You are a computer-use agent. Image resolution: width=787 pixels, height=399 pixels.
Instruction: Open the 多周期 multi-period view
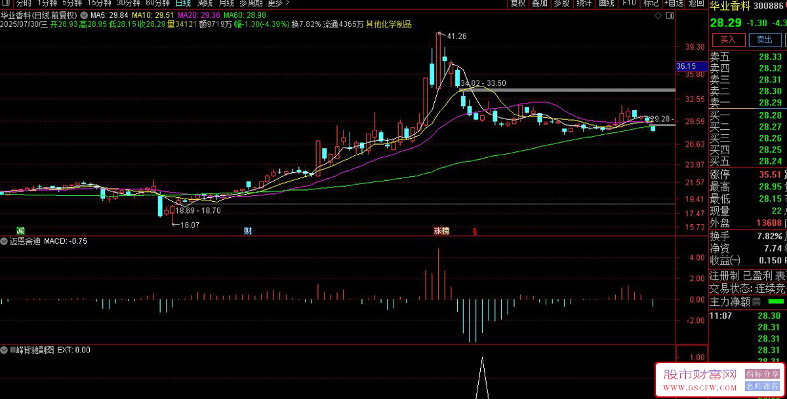click(251, 3)
